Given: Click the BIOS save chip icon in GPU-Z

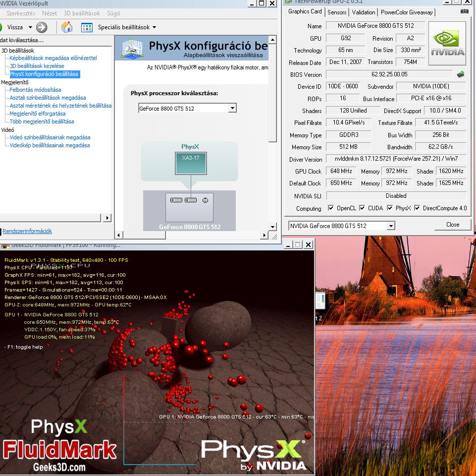Looking at the screenshot, I should coord(461,74).
